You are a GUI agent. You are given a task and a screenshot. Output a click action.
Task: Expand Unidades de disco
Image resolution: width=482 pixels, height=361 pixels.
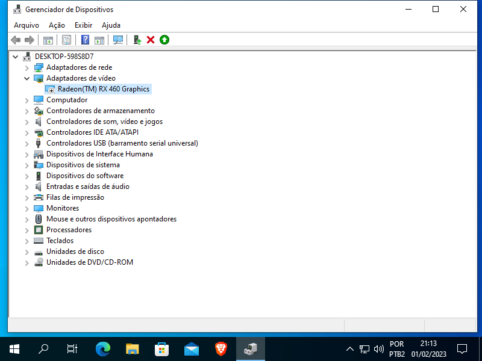(x=27, y=252)
